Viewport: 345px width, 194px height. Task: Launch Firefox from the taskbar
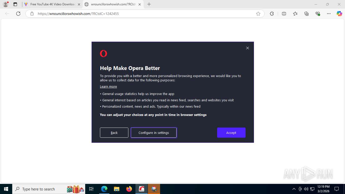129,189
